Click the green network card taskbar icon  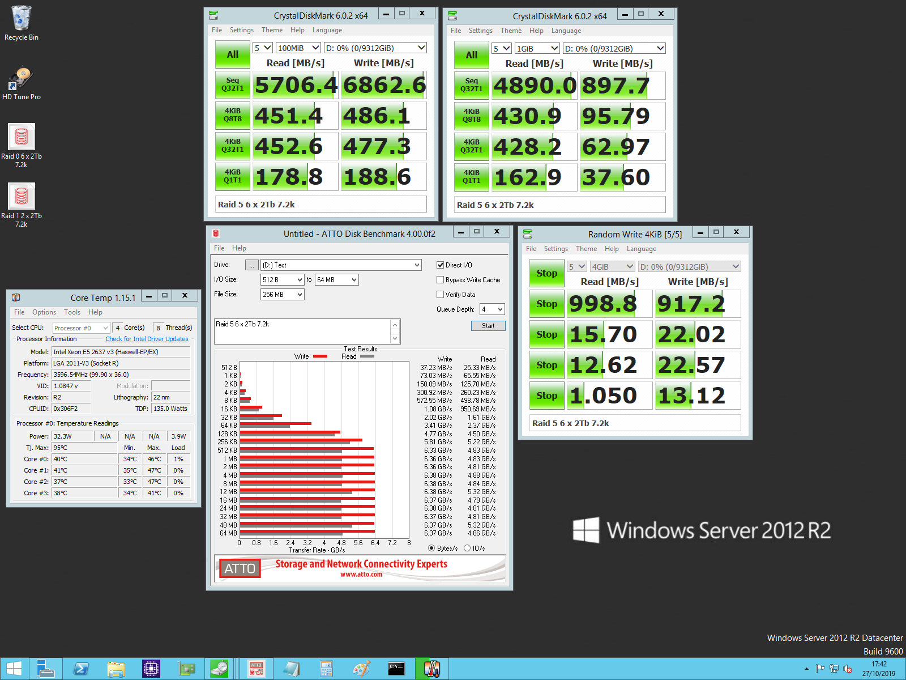click(x=186, y=669)
